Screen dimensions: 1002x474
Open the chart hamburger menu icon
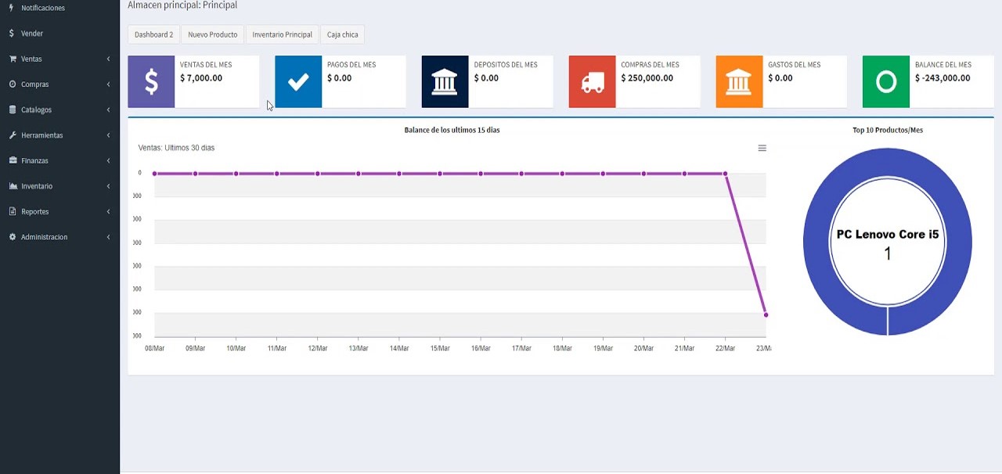[x=762, y=148]
